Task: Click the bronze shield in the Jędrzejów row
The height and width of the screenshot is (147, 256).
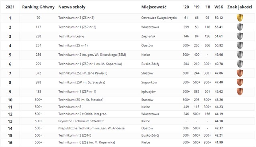Action: (x=240, y=92)
